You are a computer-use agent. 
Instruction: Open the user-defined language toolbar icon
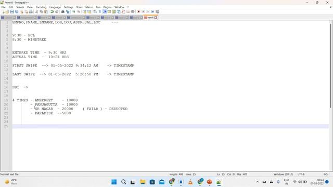coord(109,11)
